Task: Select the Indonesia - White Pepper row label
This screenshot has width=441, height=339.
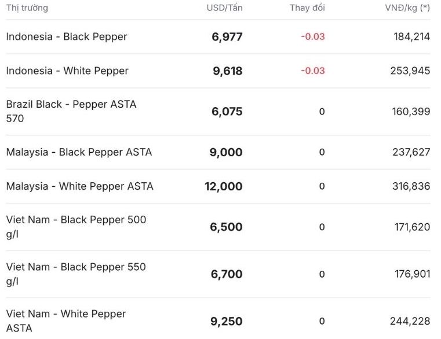Action: [67, 71]
